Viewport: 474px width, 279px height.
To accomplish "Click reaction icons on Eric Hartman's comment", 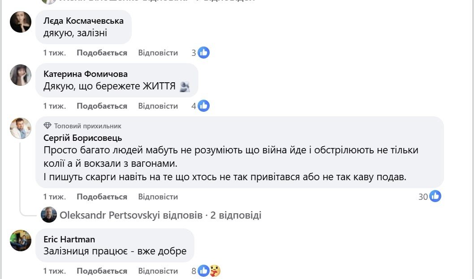I will coord(209,271).
